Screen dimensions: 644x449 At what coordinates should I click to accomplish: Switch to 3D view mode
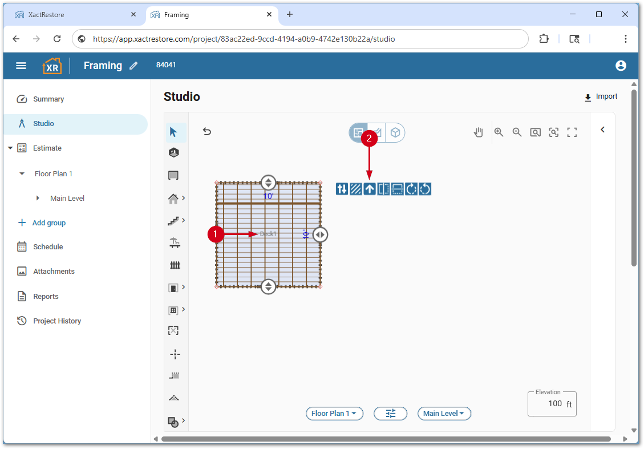395,132
